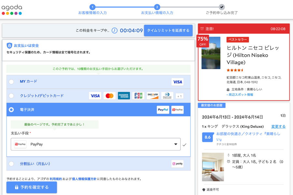Click the hotel star rating
This screenshot has height=195, width=293.
tap(235, 70)
